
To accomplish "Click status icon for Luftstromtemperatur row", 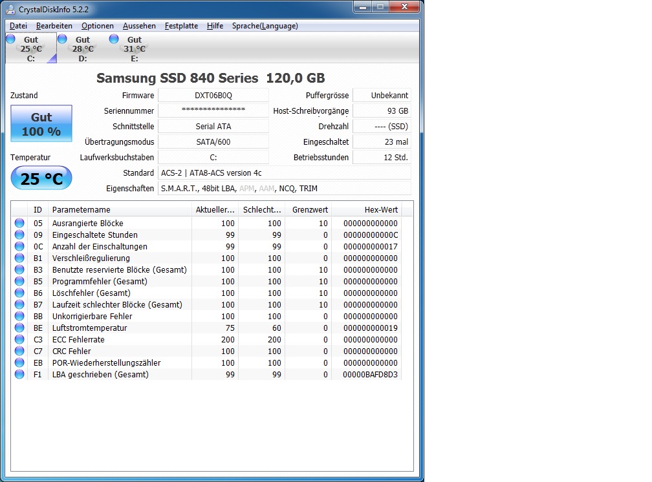I will pos(19,328).
